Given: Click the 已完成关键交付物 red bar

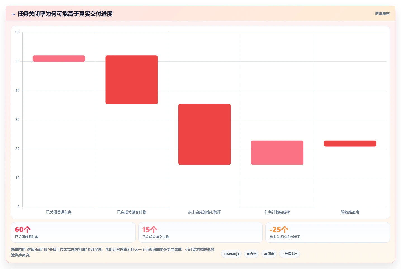Looking at the screenshot, I should coord(132,80).
